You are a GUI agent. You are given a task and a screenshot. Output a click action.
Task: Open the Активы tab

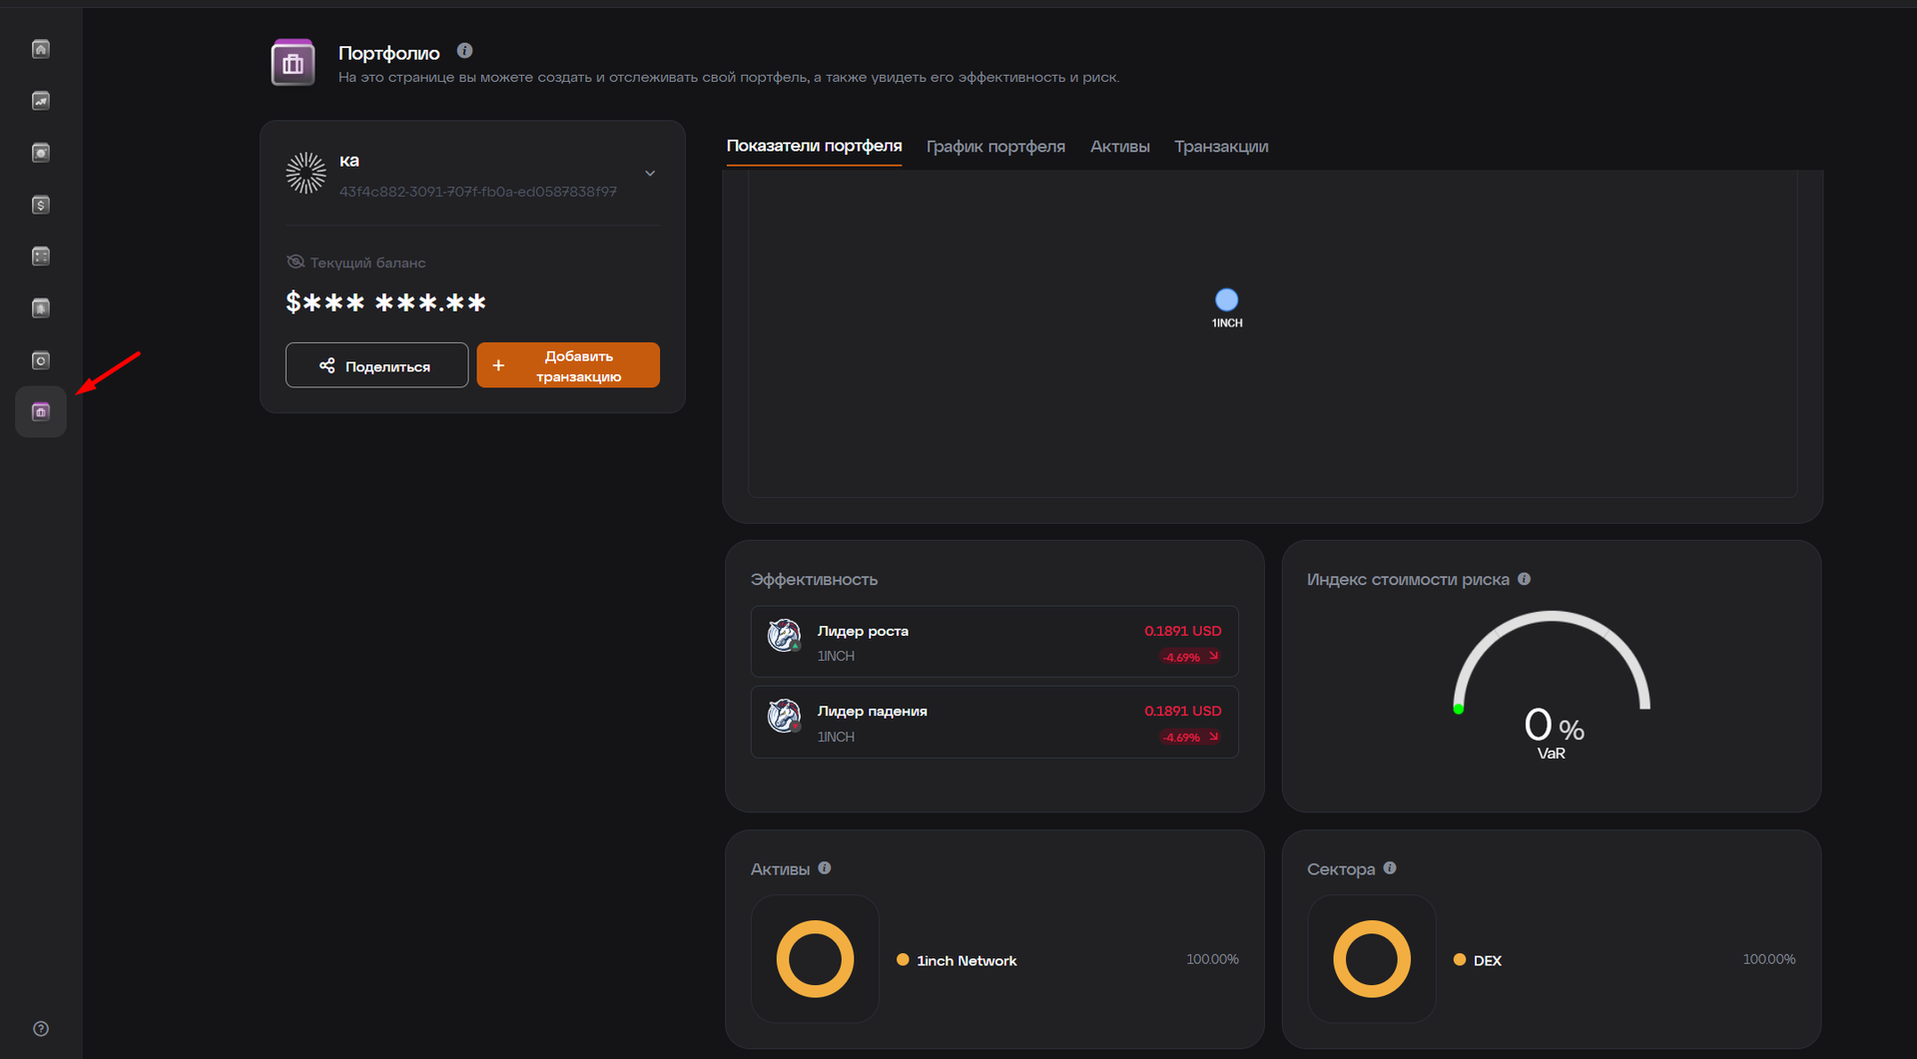pyautogui.click(x=1120, y=147)
